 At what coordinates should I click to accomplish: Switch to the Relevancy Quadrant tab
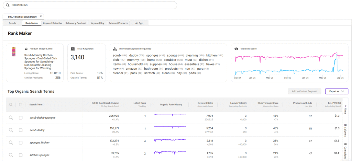(76, 23)
